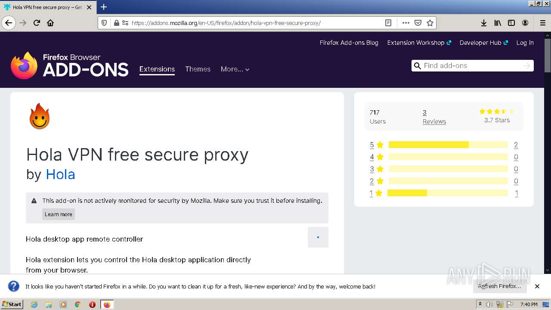Viewport: 551px width, 310px height.
Task: Open Firefox Account icon
Action: pyautogui.click(x=525, y=23)
